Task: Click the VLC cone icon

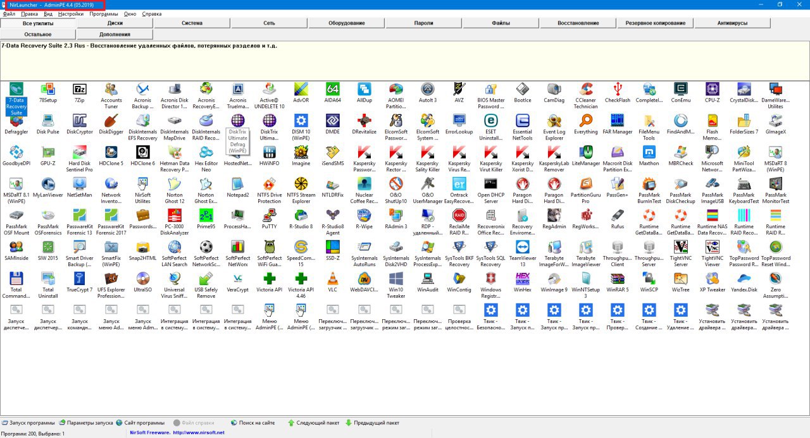Action: [333, 279]
